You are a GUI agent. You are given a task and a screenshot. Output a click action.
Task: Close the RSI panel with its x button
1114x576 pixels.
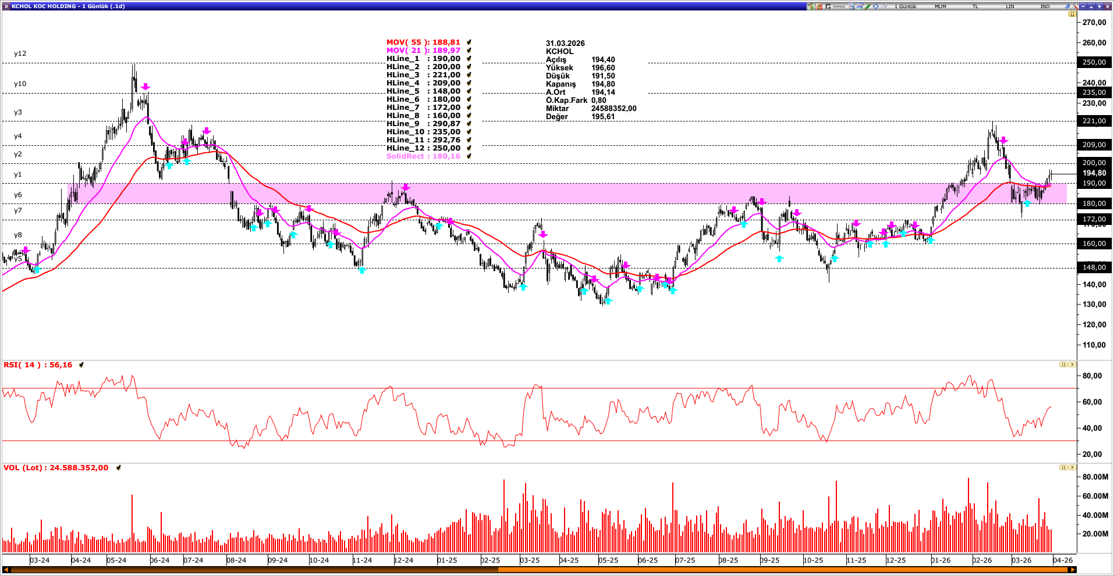coord(1072,364)
